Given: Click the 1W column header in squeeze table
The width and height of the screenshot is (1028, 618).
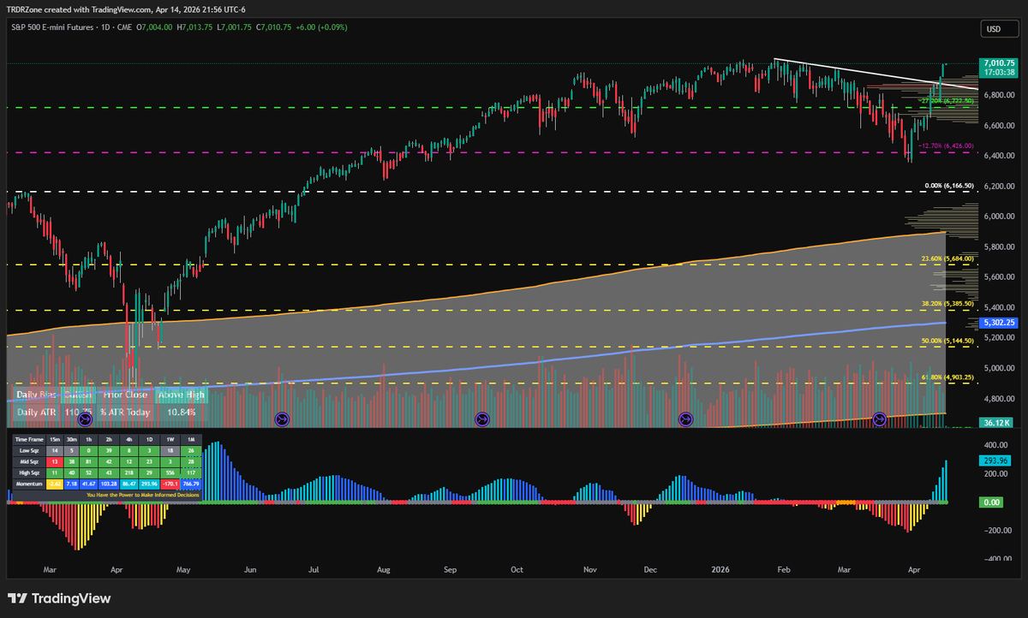Looking at the screenshot, I should coord(170,440).
